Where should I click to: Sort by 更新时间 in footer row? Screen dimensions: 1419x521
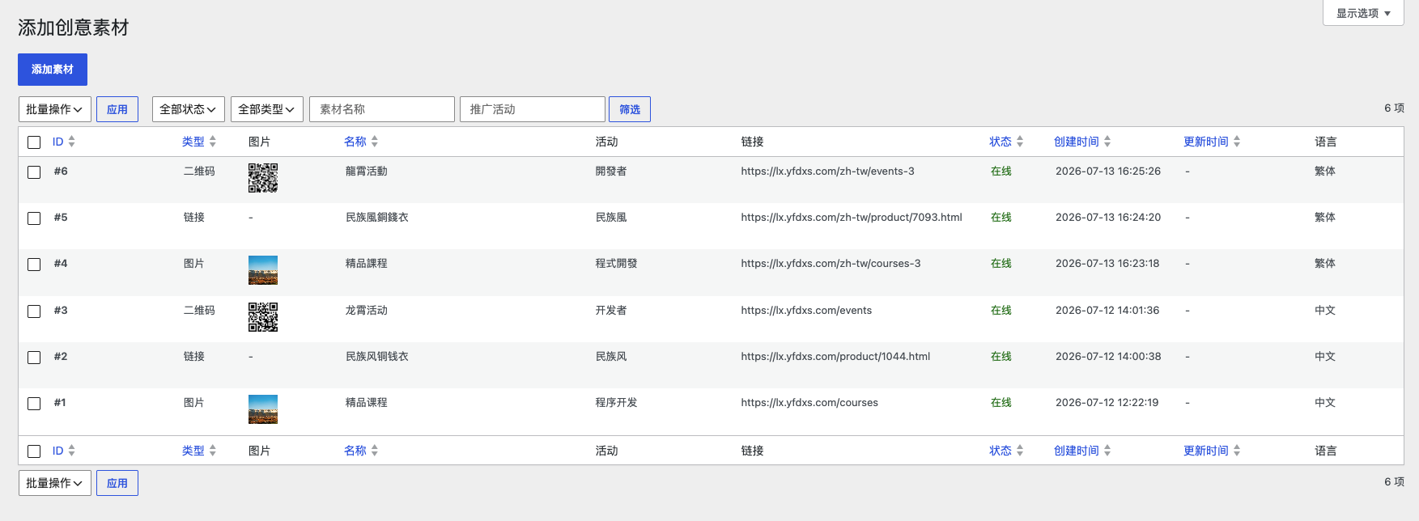(x=1206, y=451)
